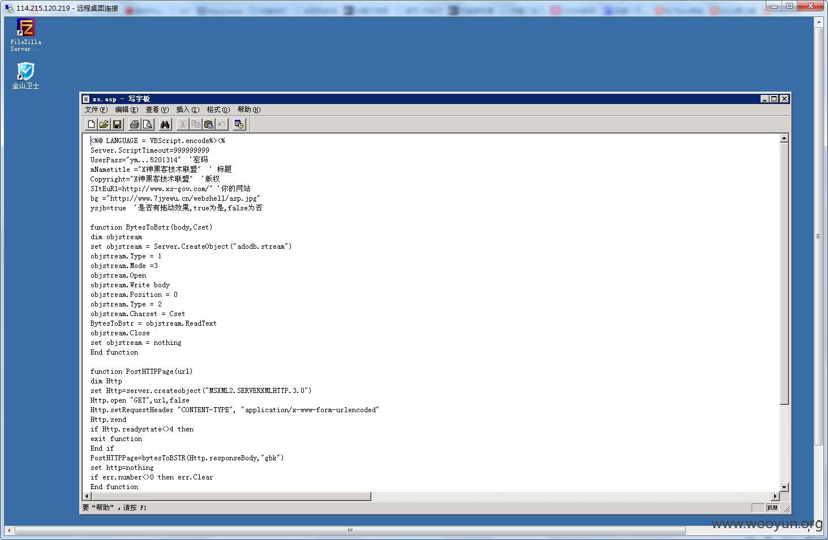
Task: Minimize the WordPad window
Action: tap(765, 99)
